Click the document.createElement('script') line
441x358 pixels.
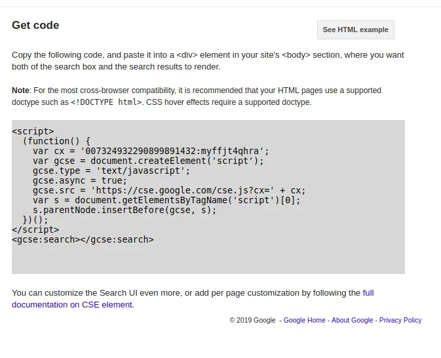tap(148, 161)
